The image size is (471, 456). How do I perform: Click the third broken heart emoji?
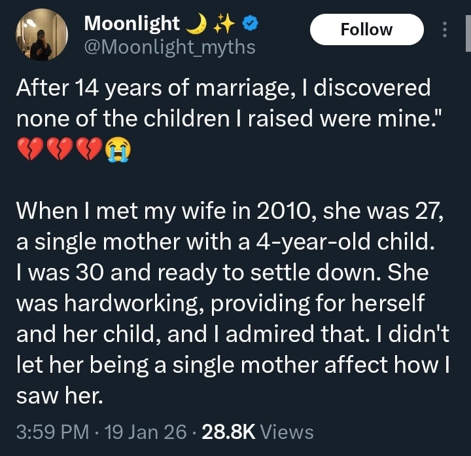tap(89, 151)
